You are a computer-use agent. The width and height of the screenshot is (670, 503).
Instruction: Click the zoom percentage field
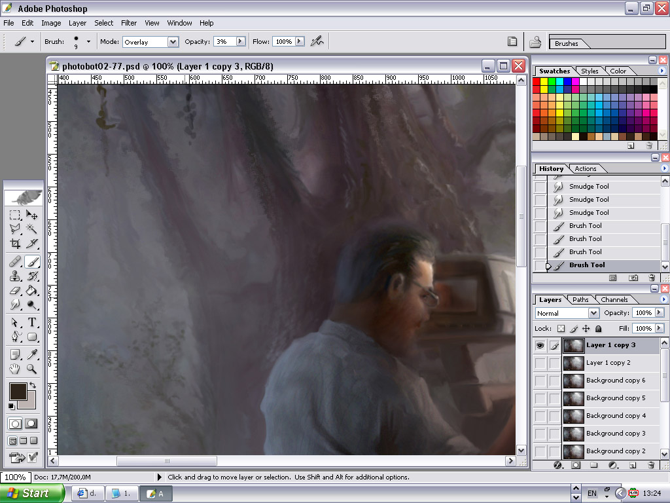(15, 477)
